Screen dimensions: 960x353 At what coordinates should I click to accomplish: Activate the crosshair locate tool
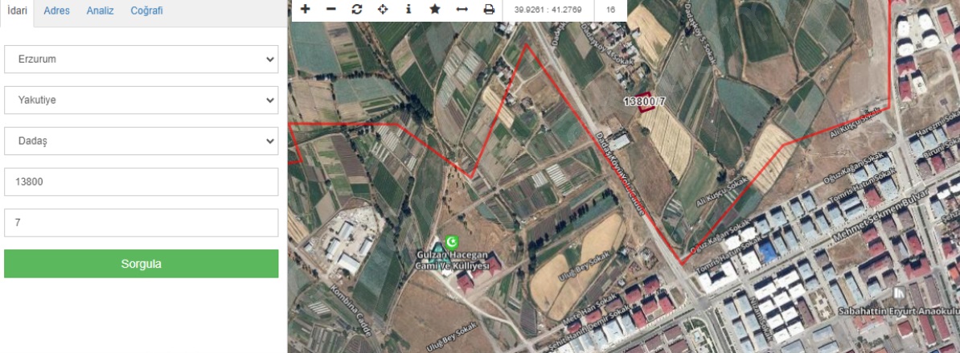[x=383, y=9]
